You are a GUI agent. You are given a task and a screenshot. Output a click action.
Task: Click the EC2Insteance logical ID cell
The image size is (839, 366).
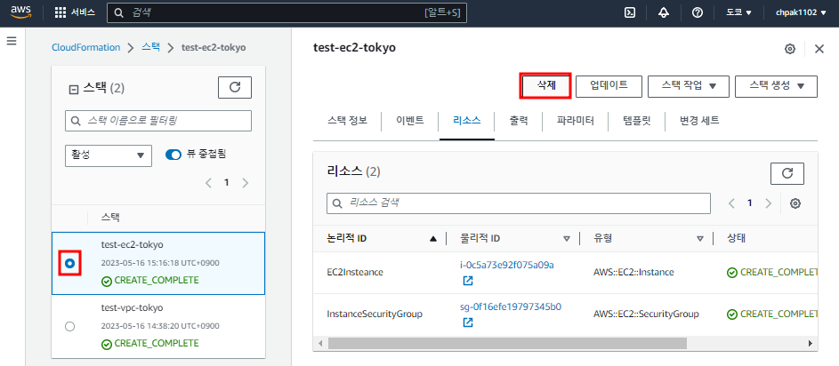[355, 272]
